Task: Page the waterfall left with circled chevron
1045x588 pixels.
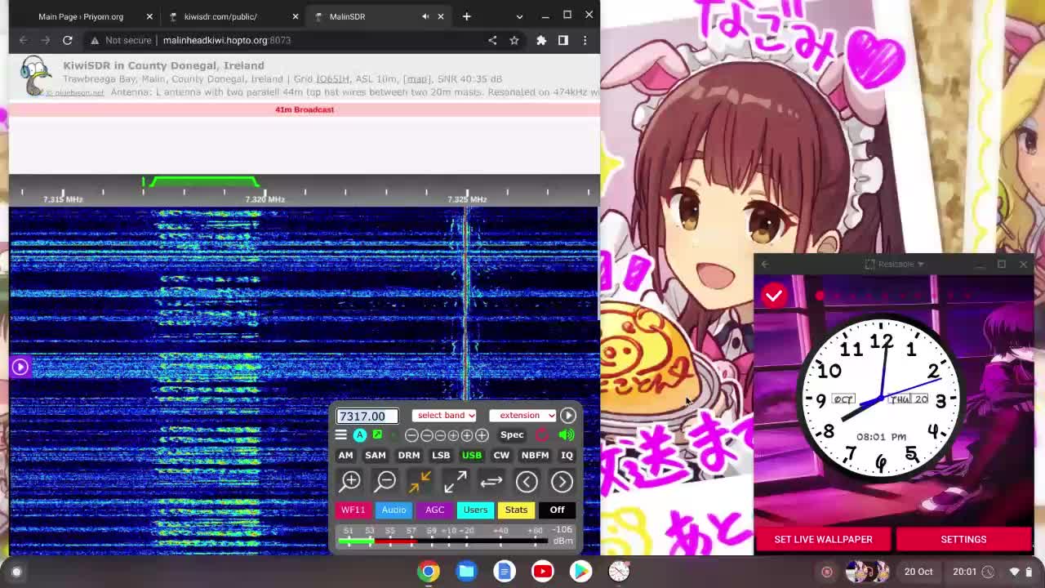Action: [527, 482]
